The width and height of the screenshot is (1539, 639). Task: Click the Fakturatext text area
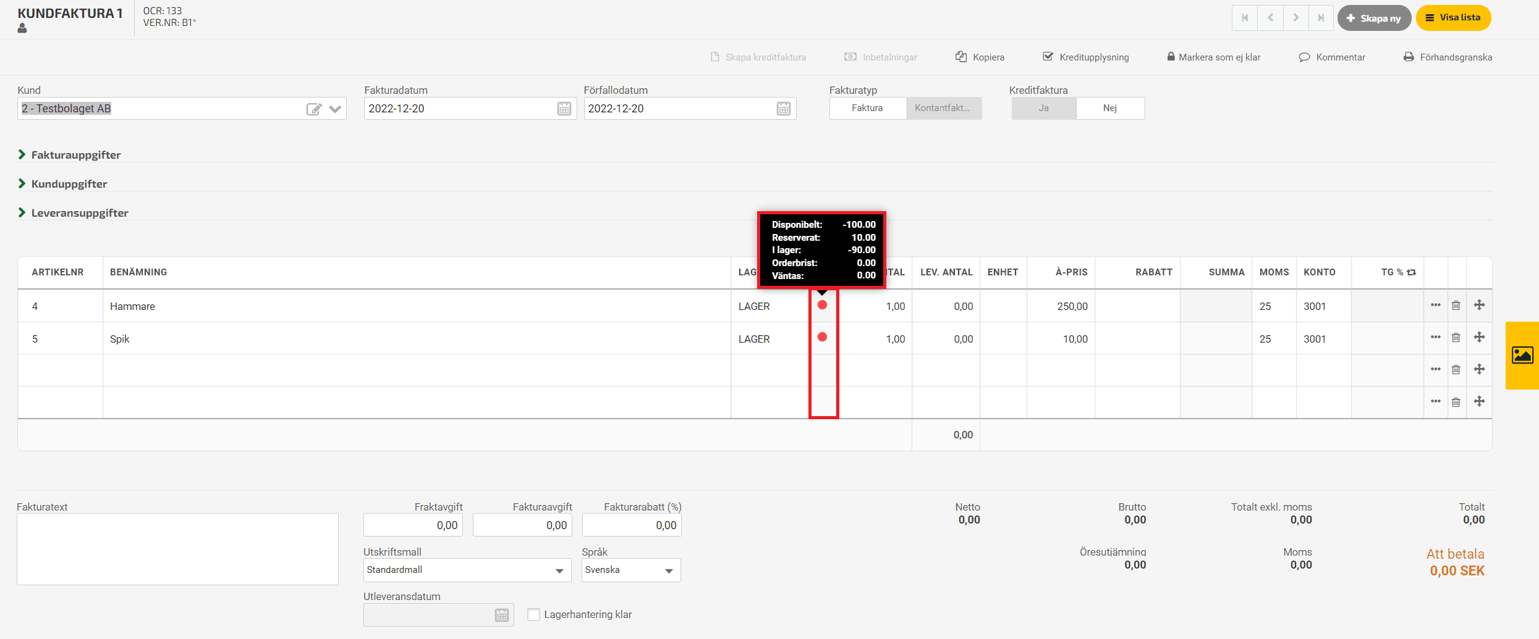[177, 549]
